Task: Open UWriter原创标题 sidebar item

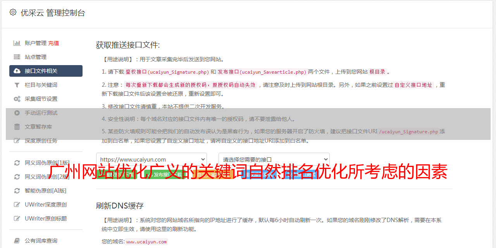Action: click(x=46, y=219)
